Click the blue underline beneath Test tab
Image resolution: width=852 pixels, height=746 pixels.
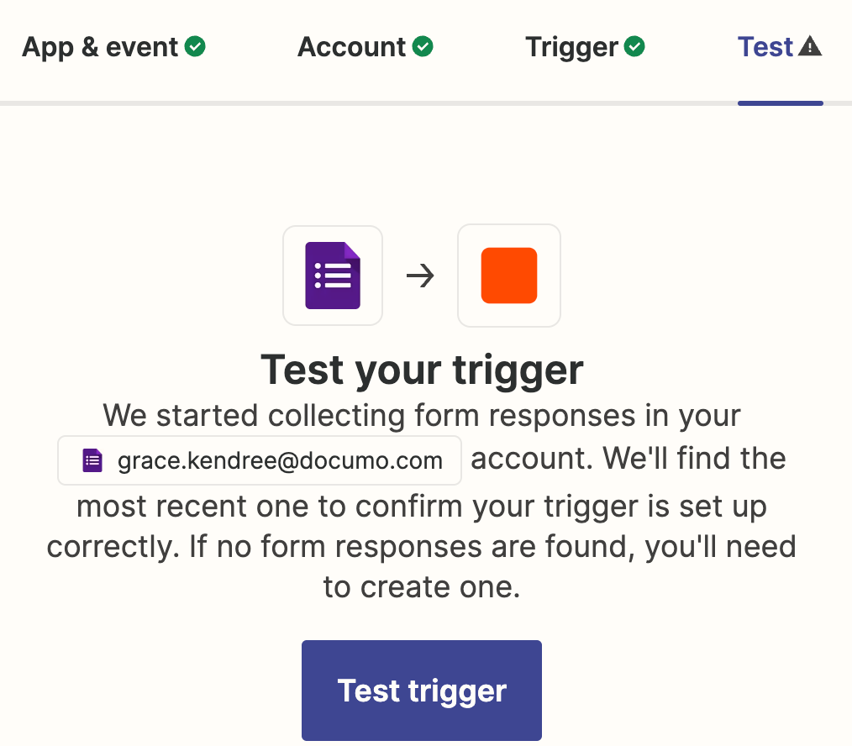click(781, 102)
